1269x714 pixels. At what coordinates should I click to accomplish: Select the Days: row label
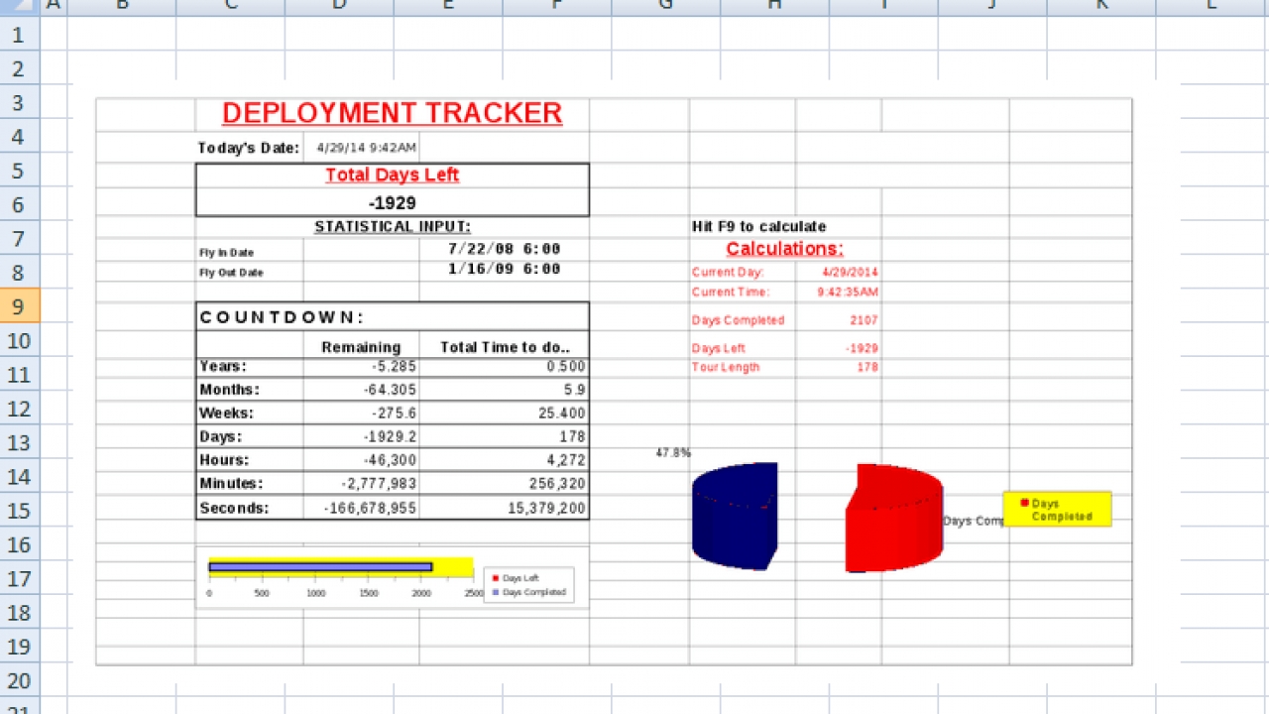click(x=220, y=436)
